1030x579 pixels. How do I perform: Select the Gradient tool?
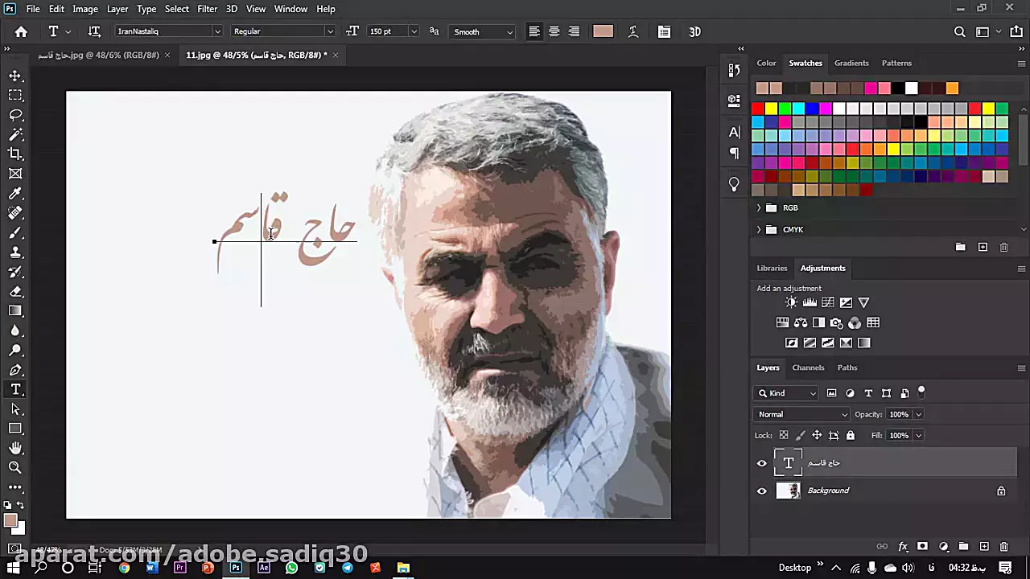tap(15, 311)
